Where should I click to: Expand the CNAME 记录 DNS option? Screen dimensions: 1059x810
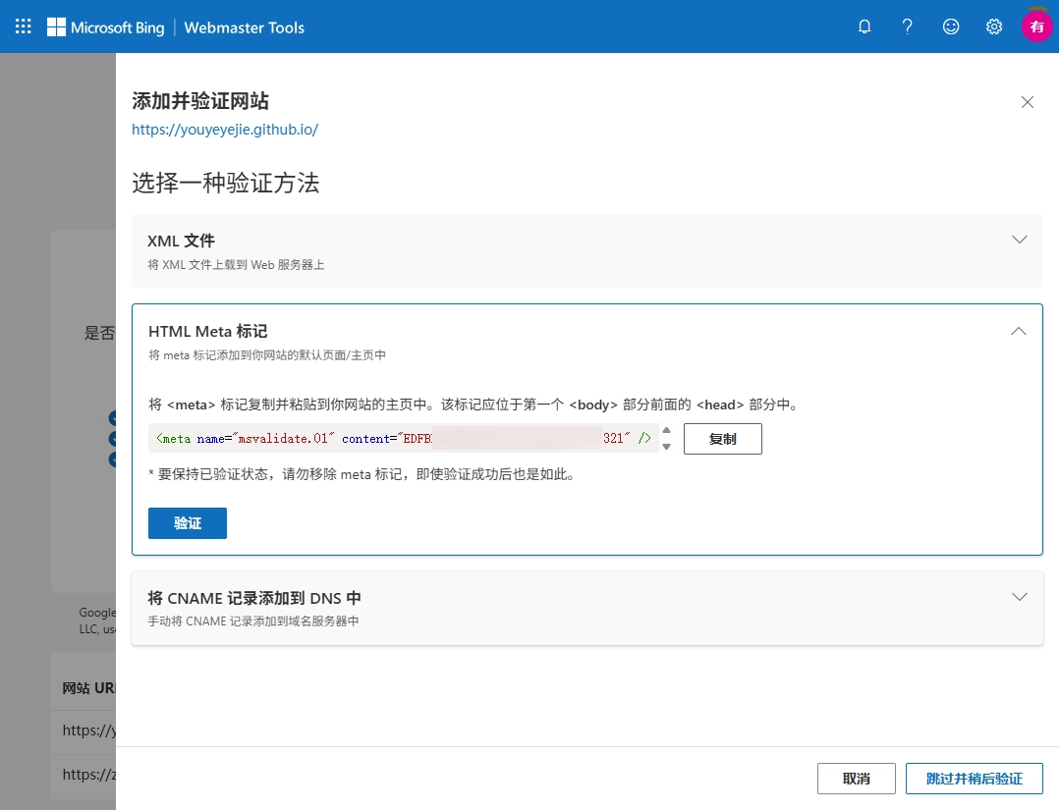(x=1019, y=597)
